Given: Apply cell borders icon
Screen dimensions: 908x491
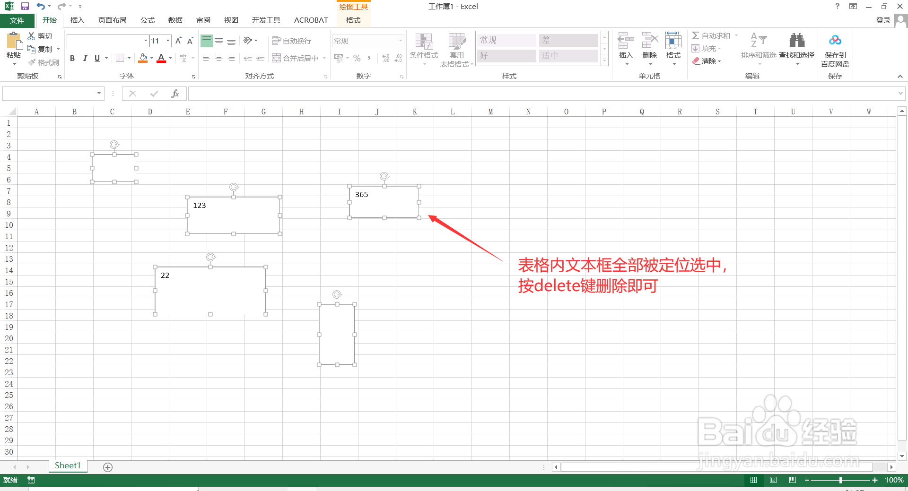Looking at the screenshot, I should pyautogui.click(x=120, y=58).
